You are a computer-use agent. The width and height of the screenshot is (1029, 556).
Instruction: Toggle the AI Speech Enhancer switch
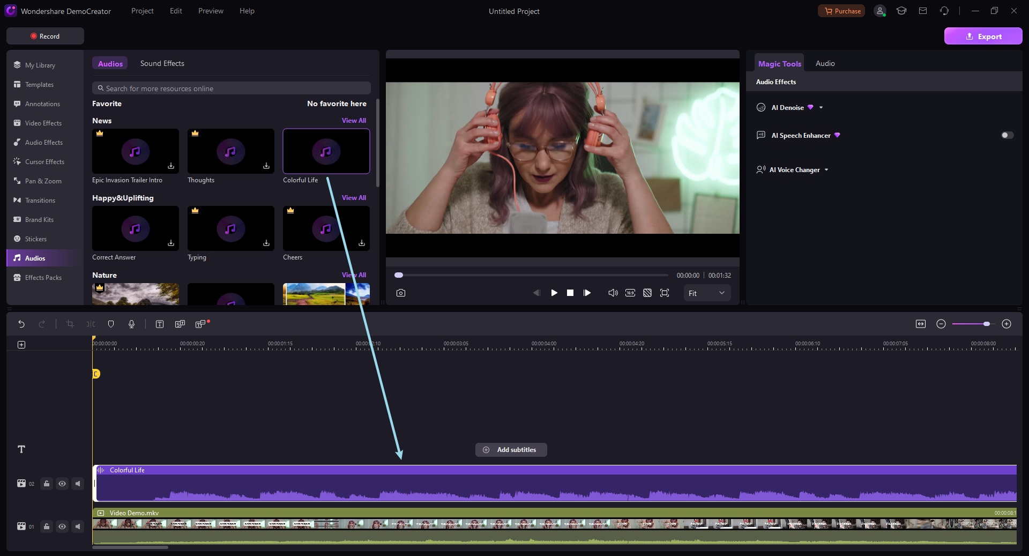click(1008, 135)
